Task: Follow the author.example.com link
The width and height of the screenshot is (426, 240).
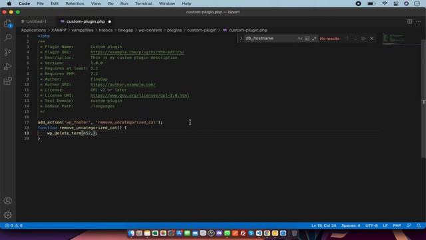Action: 123,85
